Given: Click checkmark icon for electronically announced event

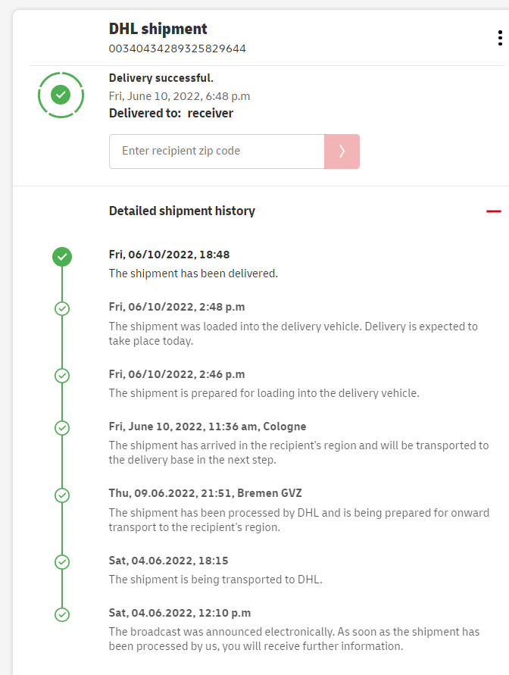Looking at the screenshot, I should pos(63,614).
